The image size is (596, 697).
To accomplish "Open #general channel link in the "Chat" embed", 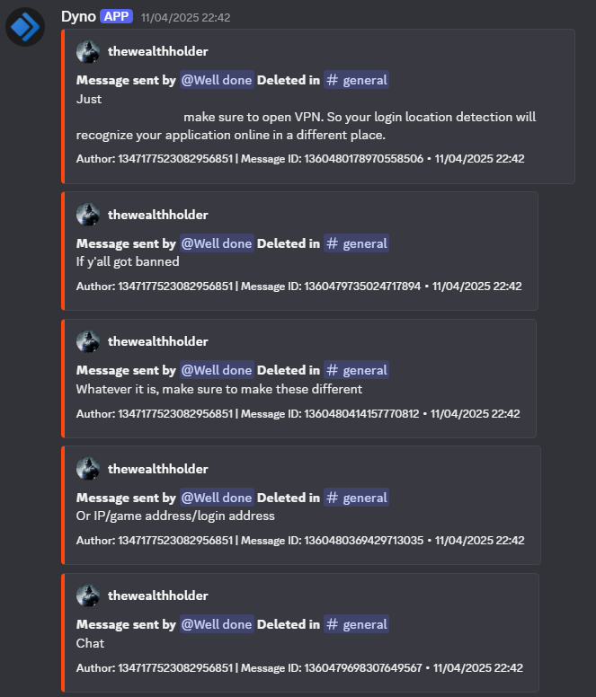I will (x=356, y=624).
